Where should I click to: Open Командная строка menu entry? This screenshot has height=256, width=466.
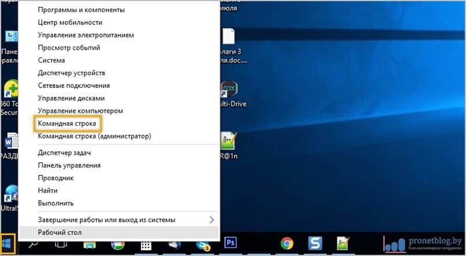(x=68, y=123)
